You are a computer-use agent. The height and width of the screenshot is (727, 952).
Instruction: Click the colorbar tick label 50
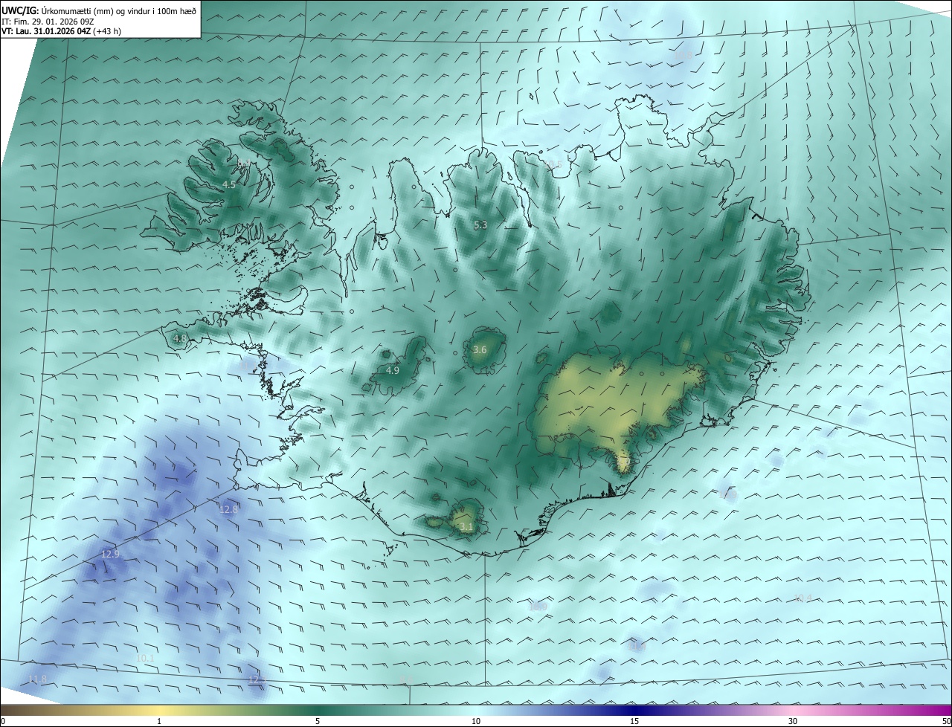point(946,721)
